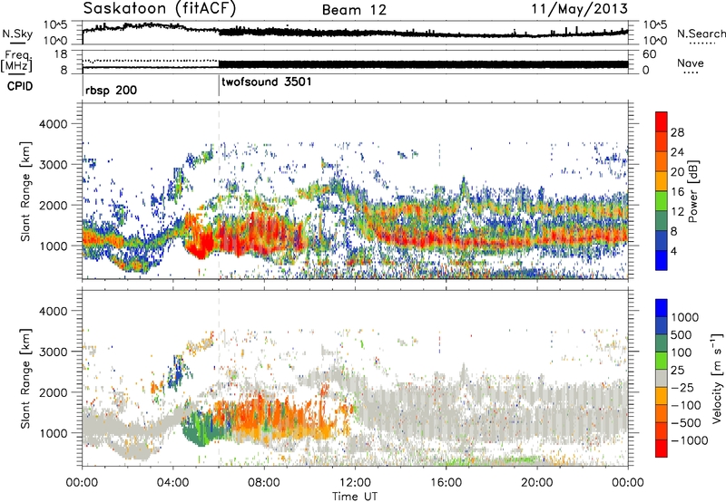Click the power panel 'Slant Range [km]' label
The width and height of the screenshot is (726, 502).
(x=25, y=191)
